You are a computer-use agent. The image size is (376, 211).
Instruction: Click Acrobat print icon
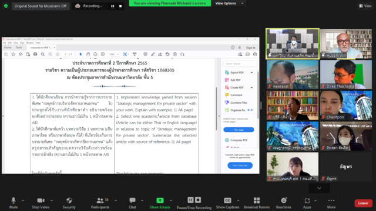[35, 55]
